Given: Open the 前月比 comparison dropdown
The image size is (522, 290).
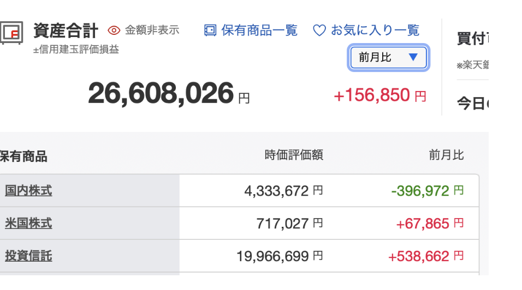Looking at the screenshot, I should click(x=389, y=57).
